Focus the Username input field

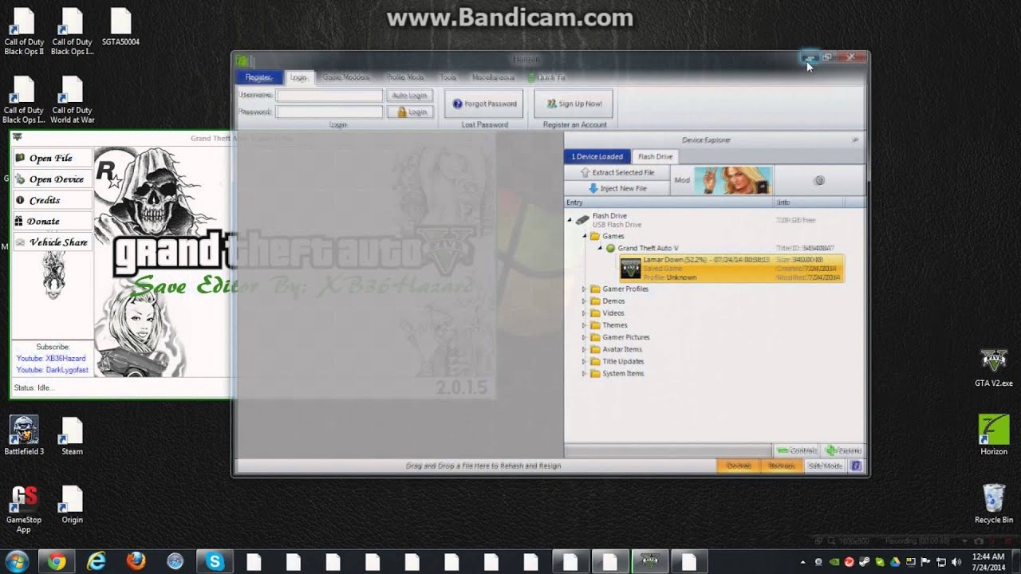(329, 95)
